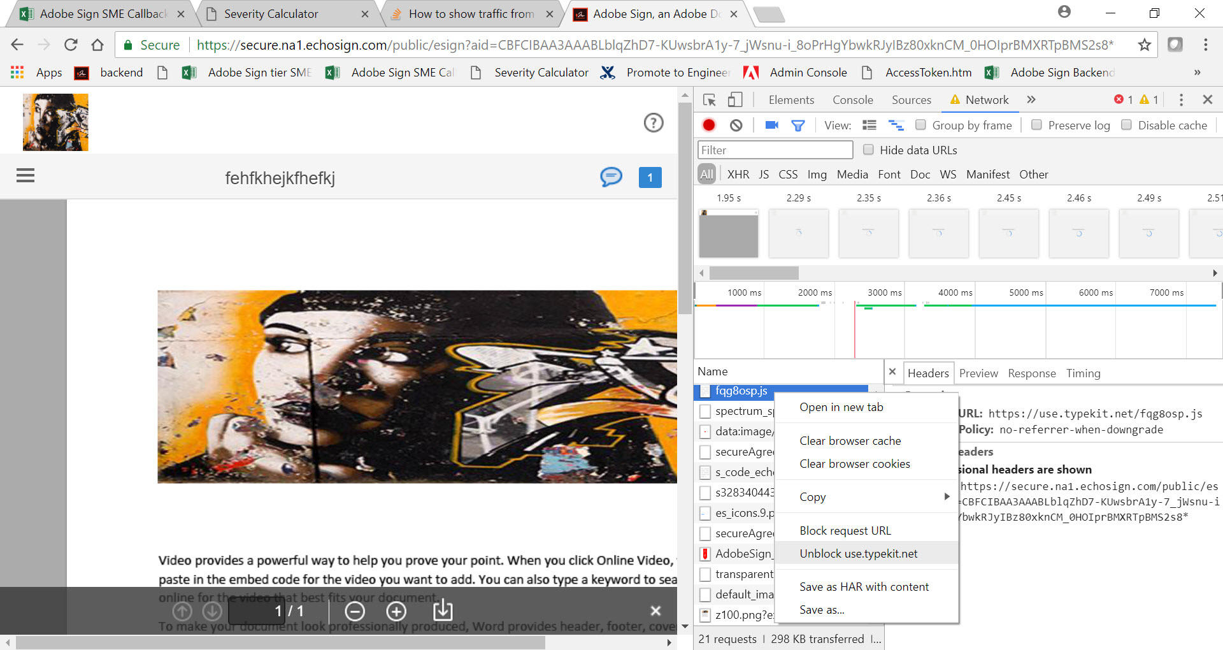
Task: Click the extension icon beside address bar
Action: (1175, 45)
